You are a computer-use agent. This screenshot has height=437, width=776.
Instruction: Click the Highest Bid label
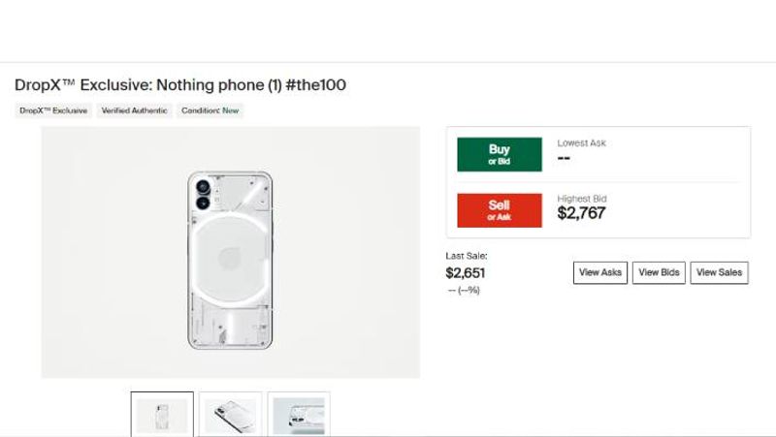(582, 199)
